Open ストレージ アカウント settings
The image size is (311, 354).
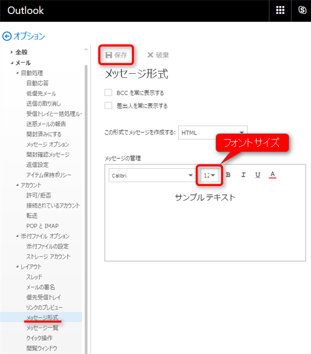48,256
